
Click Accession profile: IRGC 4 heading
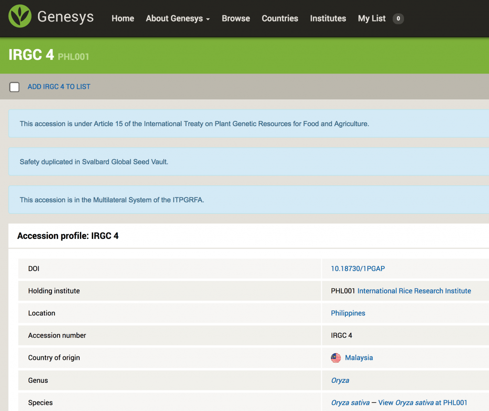pyautogui.click(x=68, y=236)
